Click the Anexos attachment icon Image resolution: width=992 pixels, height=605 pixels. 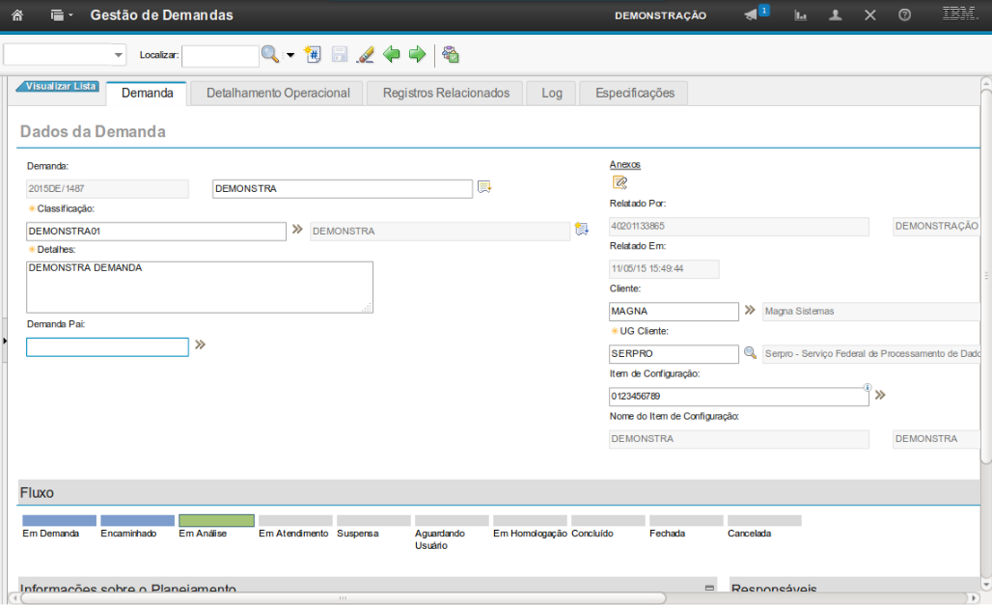(x=620, y=181)
